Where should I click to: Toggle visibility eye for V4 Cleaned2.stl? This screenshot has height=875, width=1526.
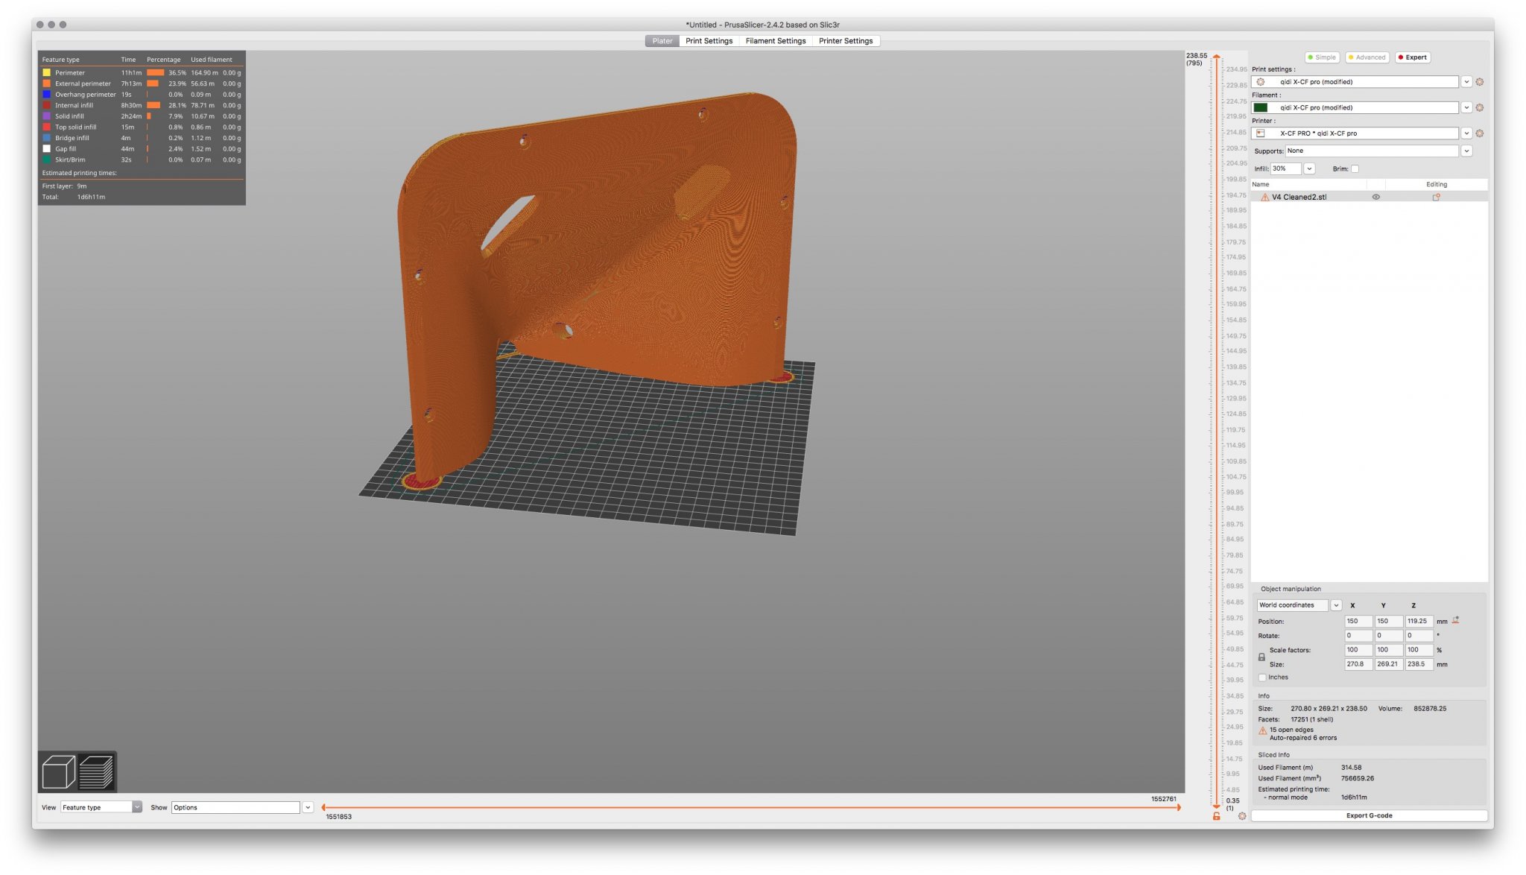(1376, 198)
